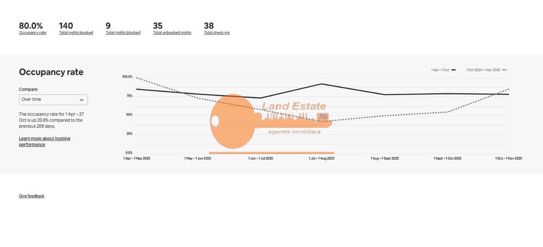Click the orange key logo watermark
This screenshot has width=543, height=247.
click(x=233, y=121)
